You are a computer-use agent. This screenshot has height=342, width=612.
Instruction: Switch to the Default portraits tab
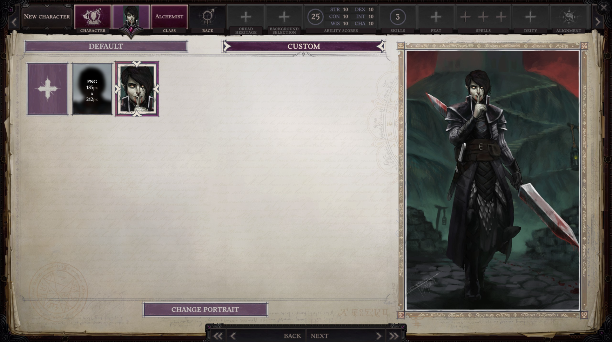click(106, 46)
